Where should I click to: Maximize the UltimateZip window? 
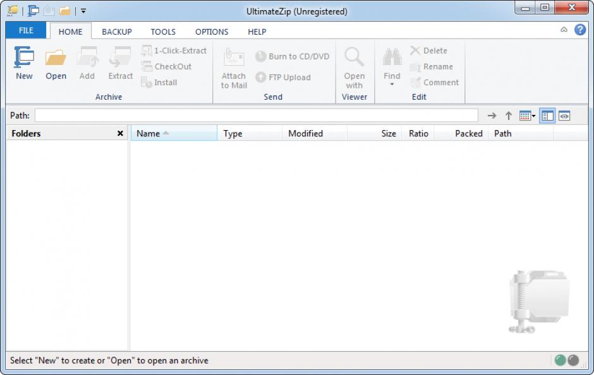545,8
